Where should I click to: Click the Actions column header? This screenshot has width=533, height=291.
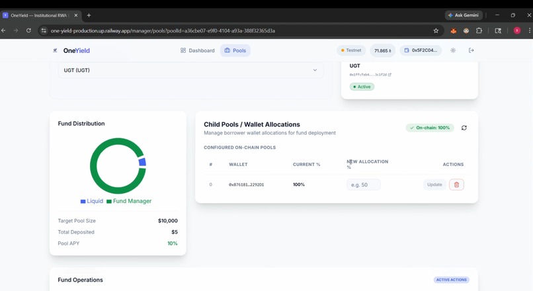click(453, 165)
